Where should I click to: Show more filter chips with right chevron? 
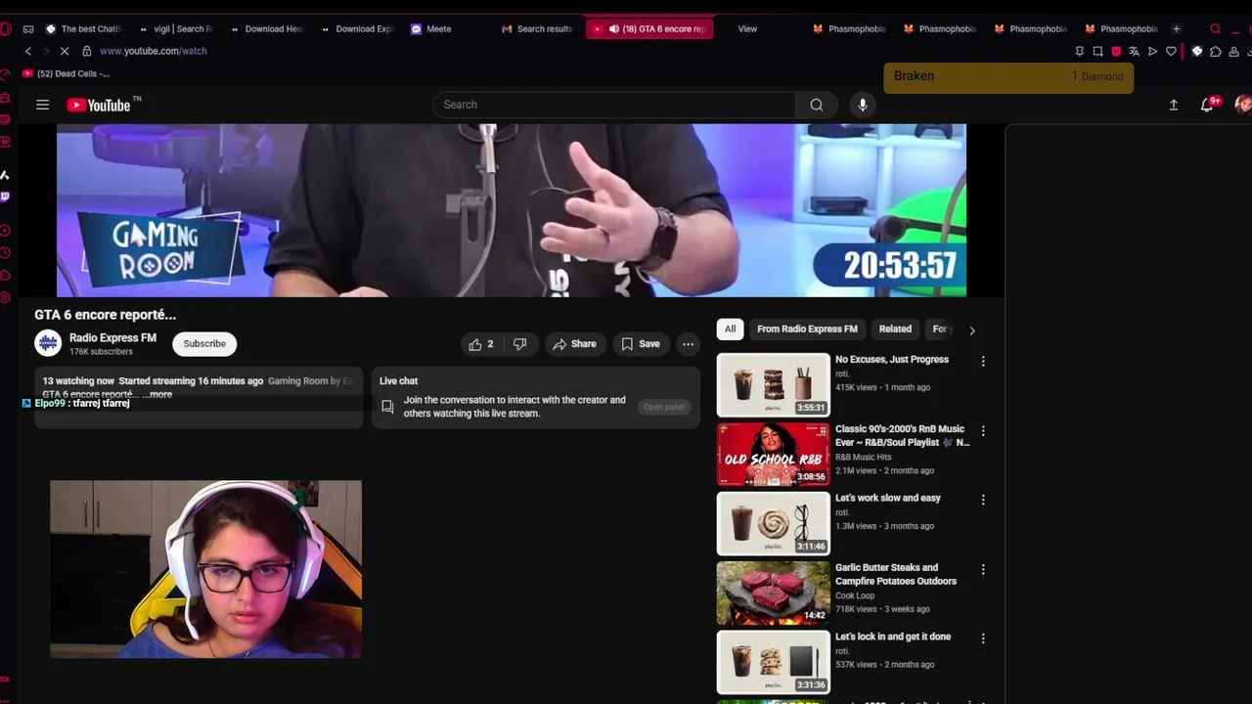971,330
